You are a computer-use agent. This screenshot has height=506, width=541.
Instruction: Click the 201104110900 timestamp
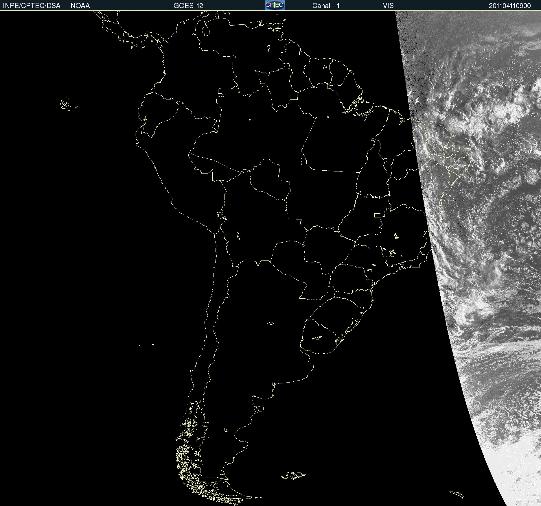510,6
